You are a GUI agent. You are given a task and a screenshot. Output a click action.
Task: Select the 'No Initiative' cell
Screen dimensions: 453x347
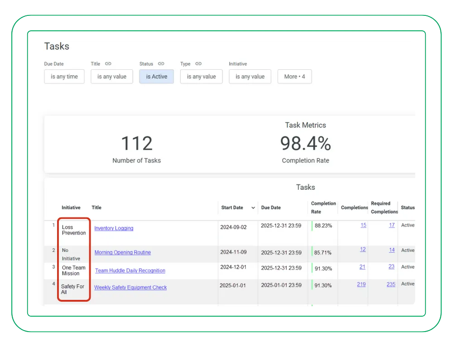tap(71, 254)
